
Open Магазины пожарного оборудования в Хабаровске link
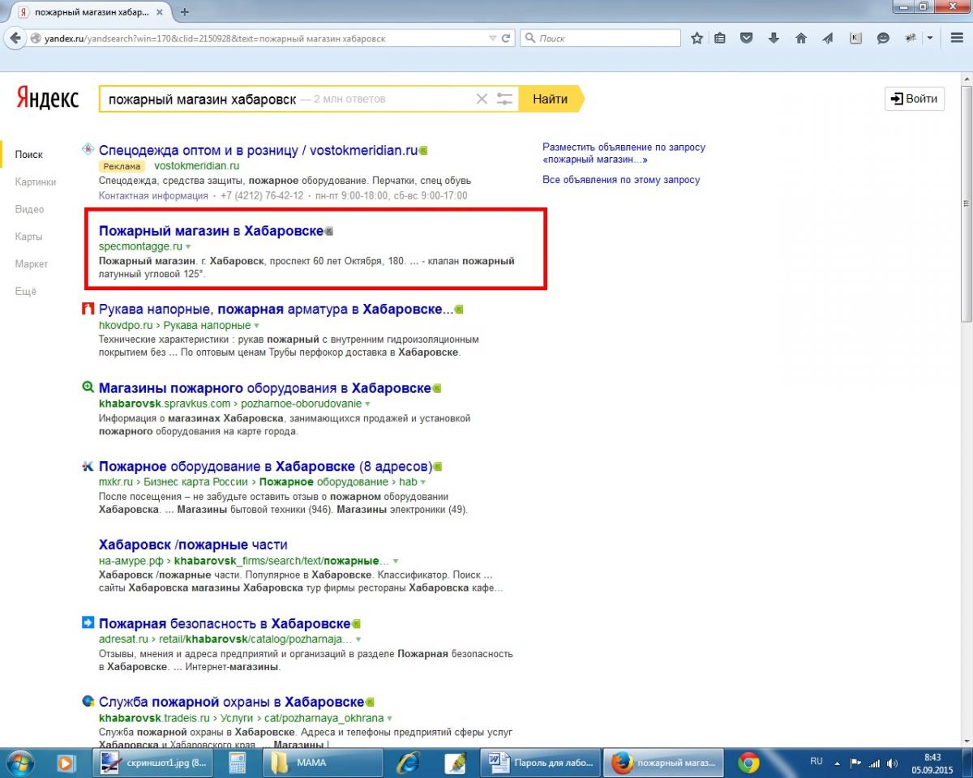[x=265, y=388]
